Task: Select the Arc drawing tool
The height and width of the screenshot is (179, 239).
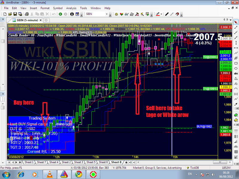Action: coord(236,89)
